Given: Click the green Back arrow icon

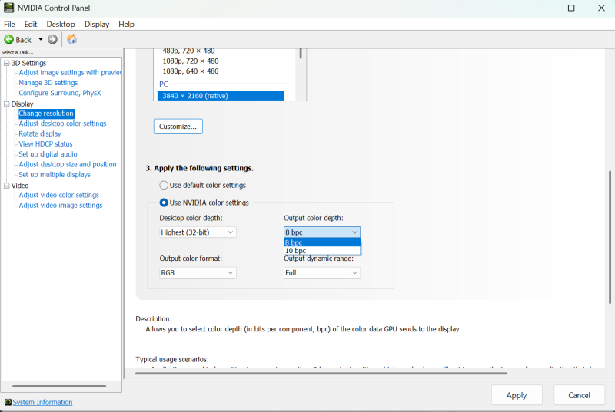Looking at the screenshot, I should point(8,40).
